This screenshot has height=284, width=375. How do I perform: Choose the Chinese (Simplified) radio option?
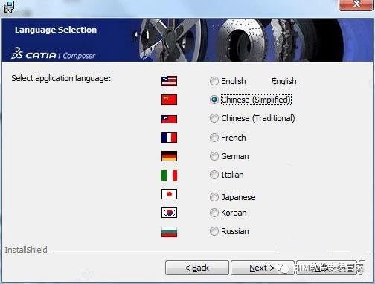(214, 100)
